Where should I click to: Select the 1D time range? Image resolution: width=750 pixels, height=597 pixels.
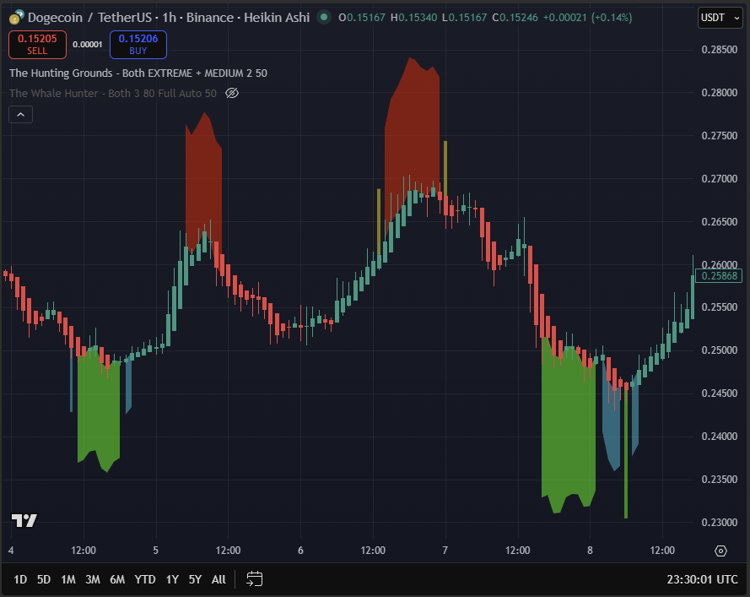point(20,579)
